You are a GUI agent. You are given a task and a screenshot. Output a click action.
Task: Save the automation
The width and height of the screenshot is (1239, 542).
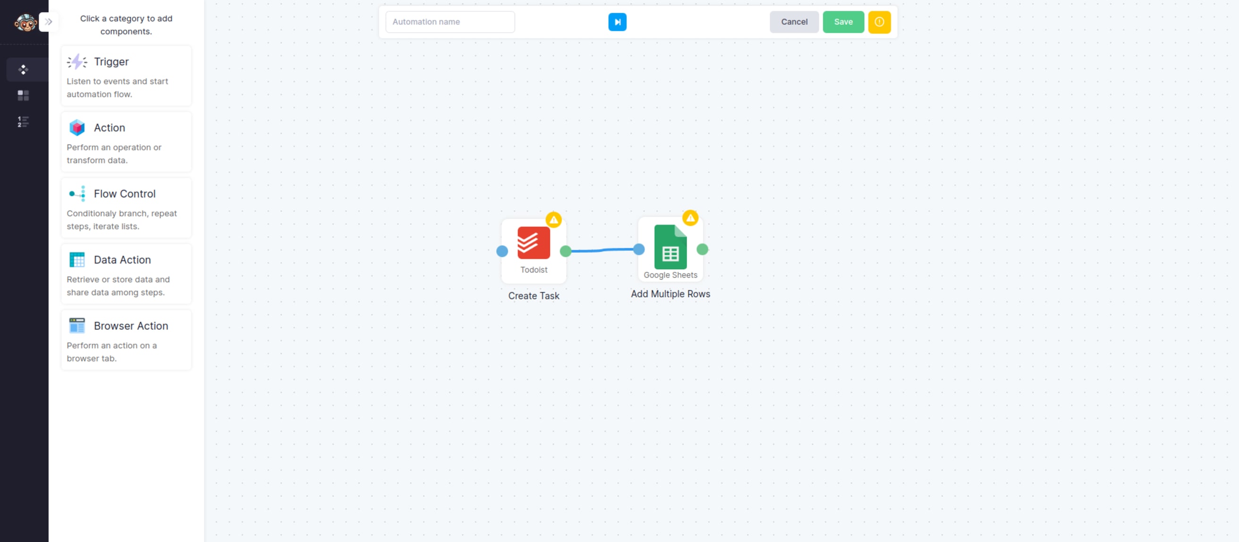point(843,22)
